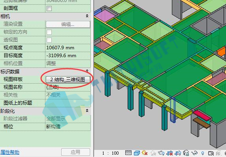Screen dimensions: 226x157
Task: Select the magenta floor panel in the 3D view
Action: point(105,15)
